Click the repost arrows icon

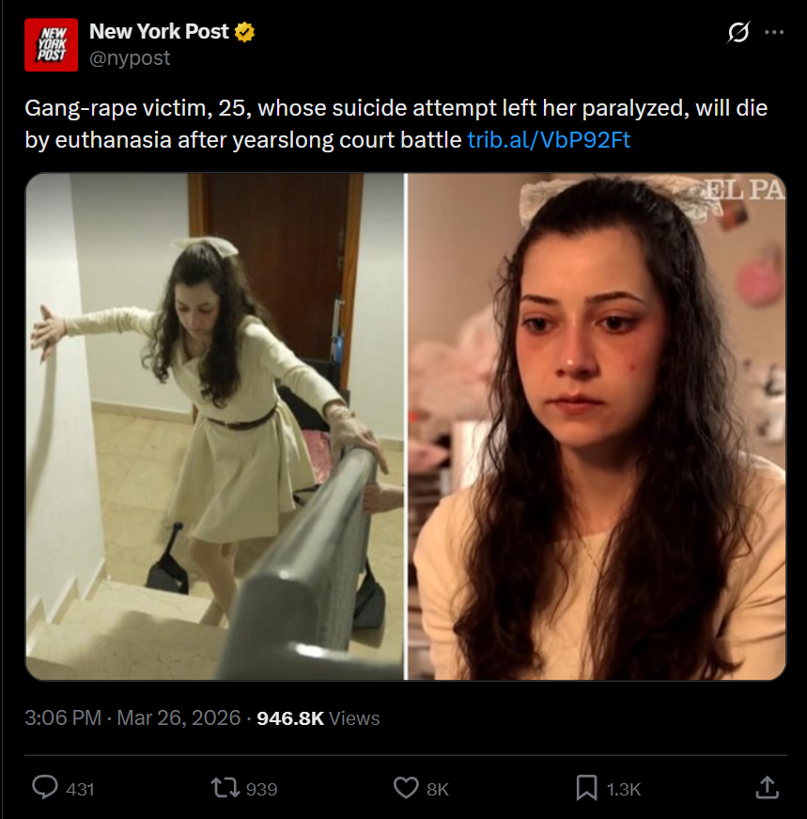(225, 788)
